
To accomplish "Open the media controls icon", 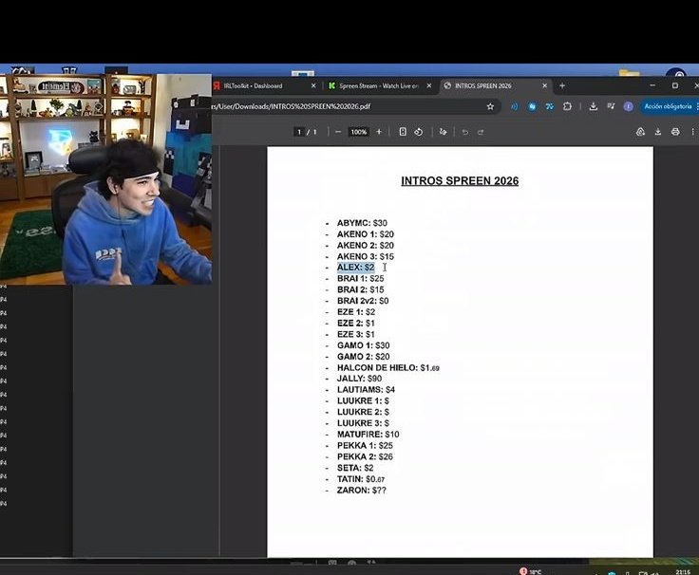I will pos(612,106).
